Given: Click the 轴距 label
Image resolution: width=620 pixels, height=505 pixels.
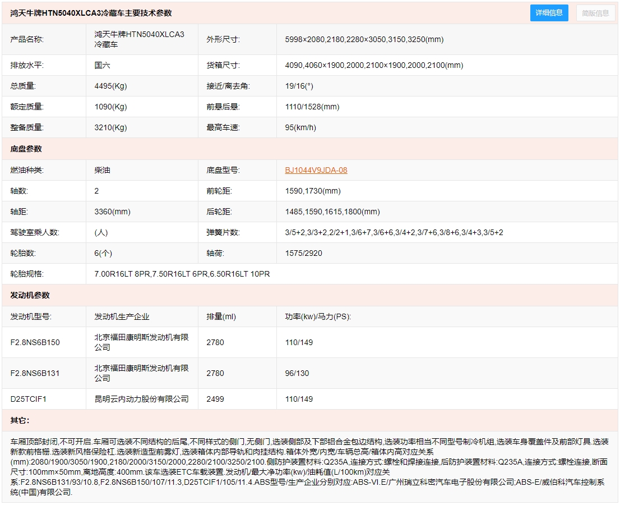Looking at the screenshot, I should [19, 212].
